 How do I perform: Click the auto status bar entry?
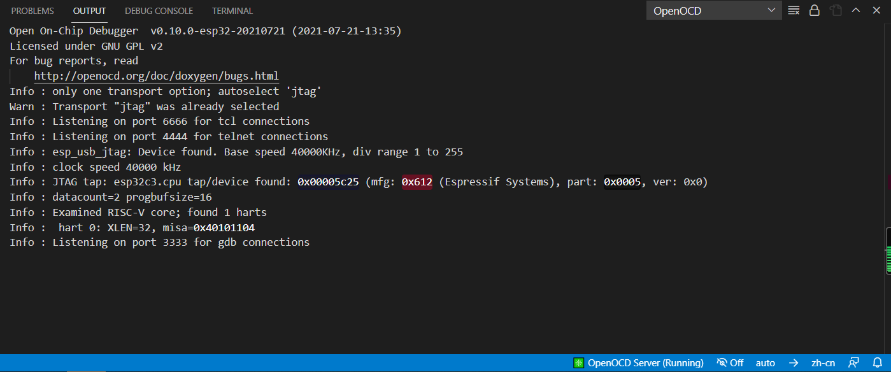pyautogui.click(x=765, y=362)
